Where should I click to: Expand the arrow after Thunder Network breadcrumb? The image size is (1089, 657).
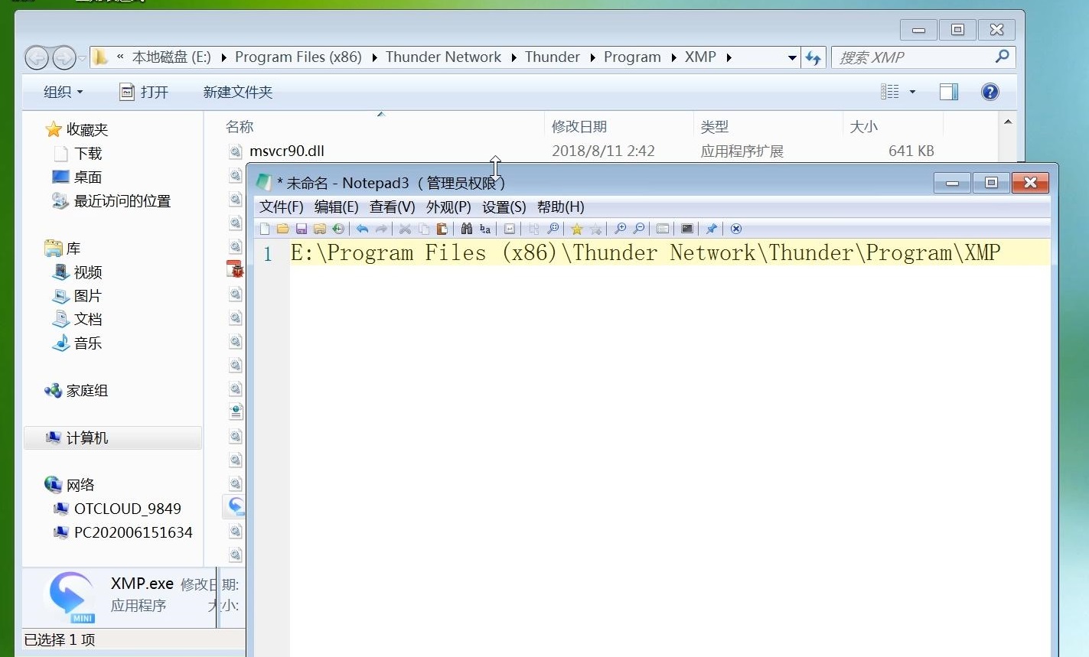(x=514, y=57)
